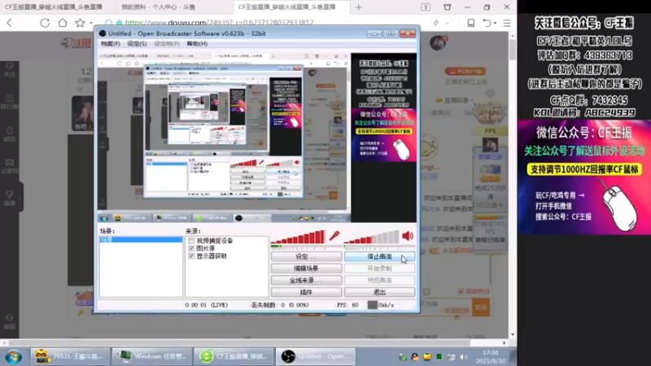Open the 档案(F) file menu
Viewport: 651px width, 366px height.
point(110,44)
